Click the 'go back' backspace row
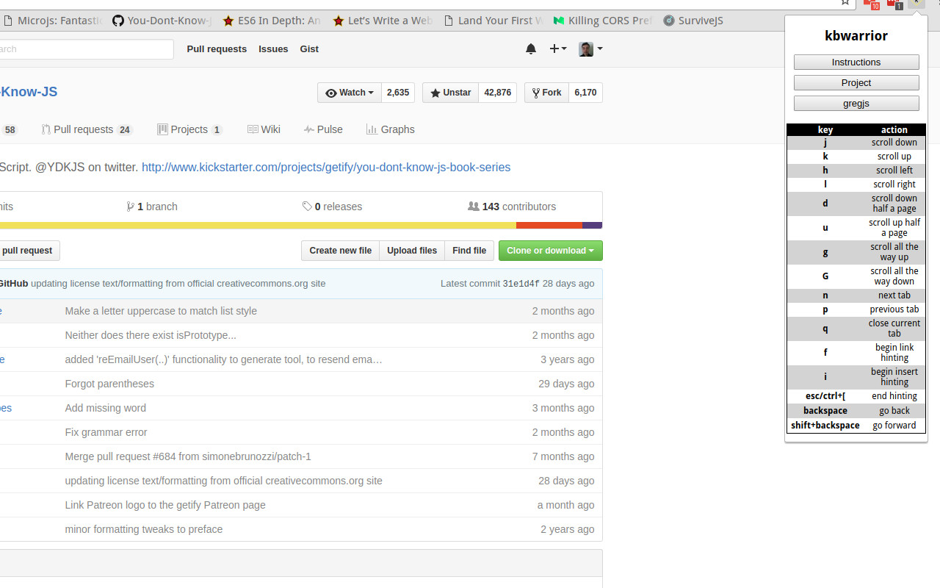Screen dimensions: 940x588 (856, 411)
